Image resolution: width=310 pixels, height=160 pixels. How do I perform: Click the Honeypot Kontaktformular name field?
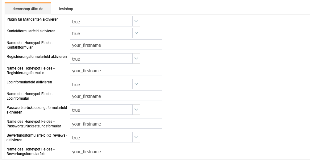click(116, 45)
